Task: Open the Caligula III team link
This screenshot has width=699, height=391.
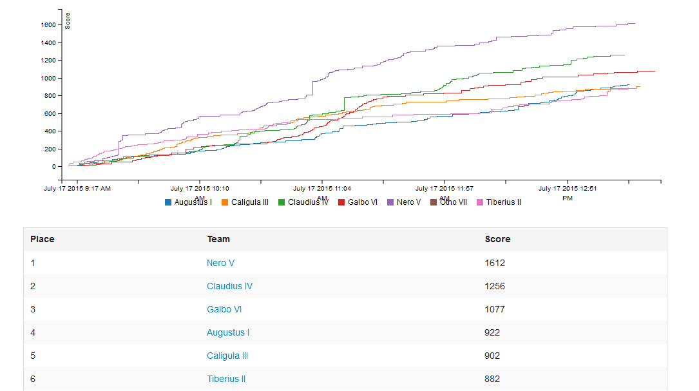Action: (227, 356)
